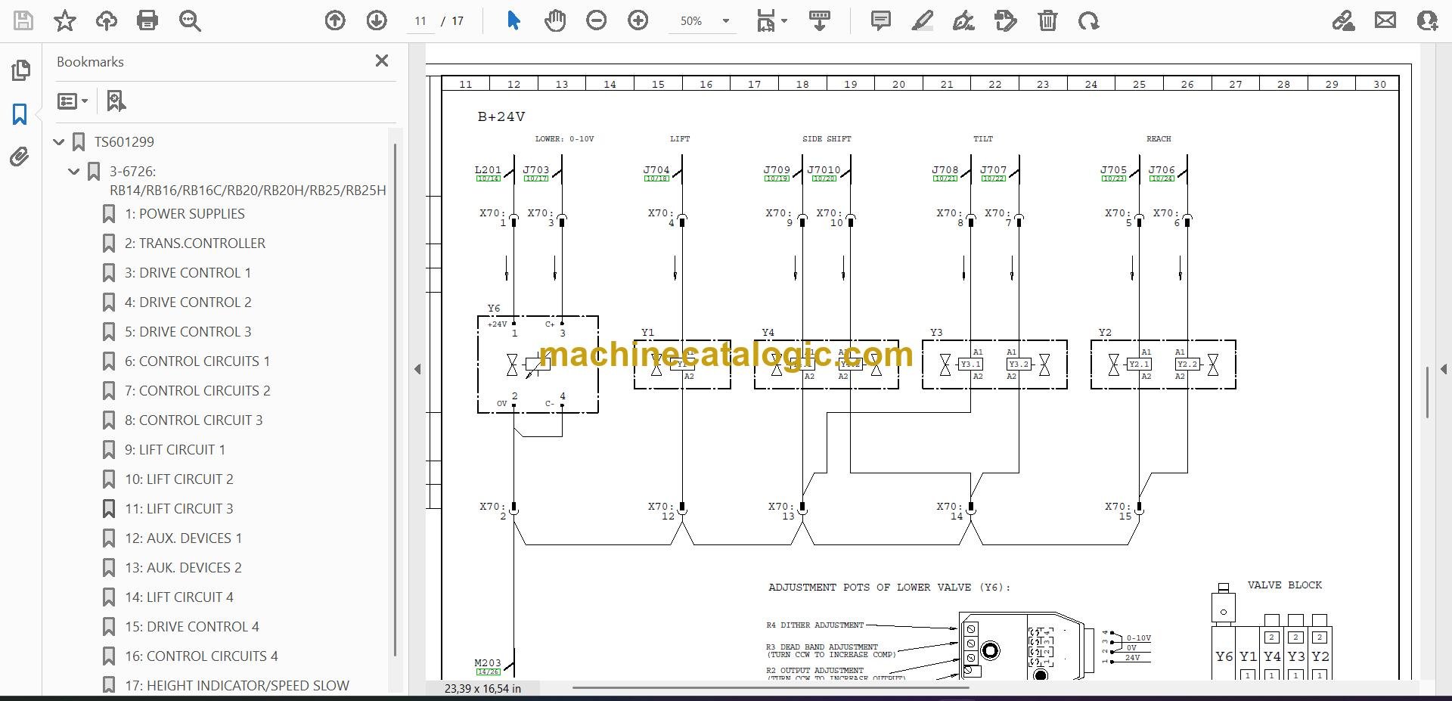Print the document
Screen dimensions: 1452x701
tap(147, 20)
